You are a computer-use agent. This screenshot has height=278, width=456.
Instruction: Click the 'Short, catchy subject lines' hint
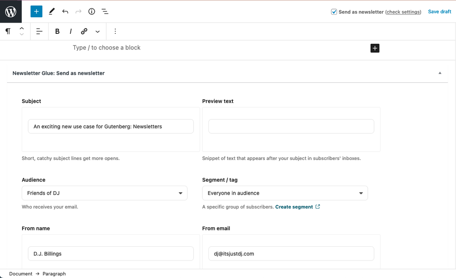point(71,158)
